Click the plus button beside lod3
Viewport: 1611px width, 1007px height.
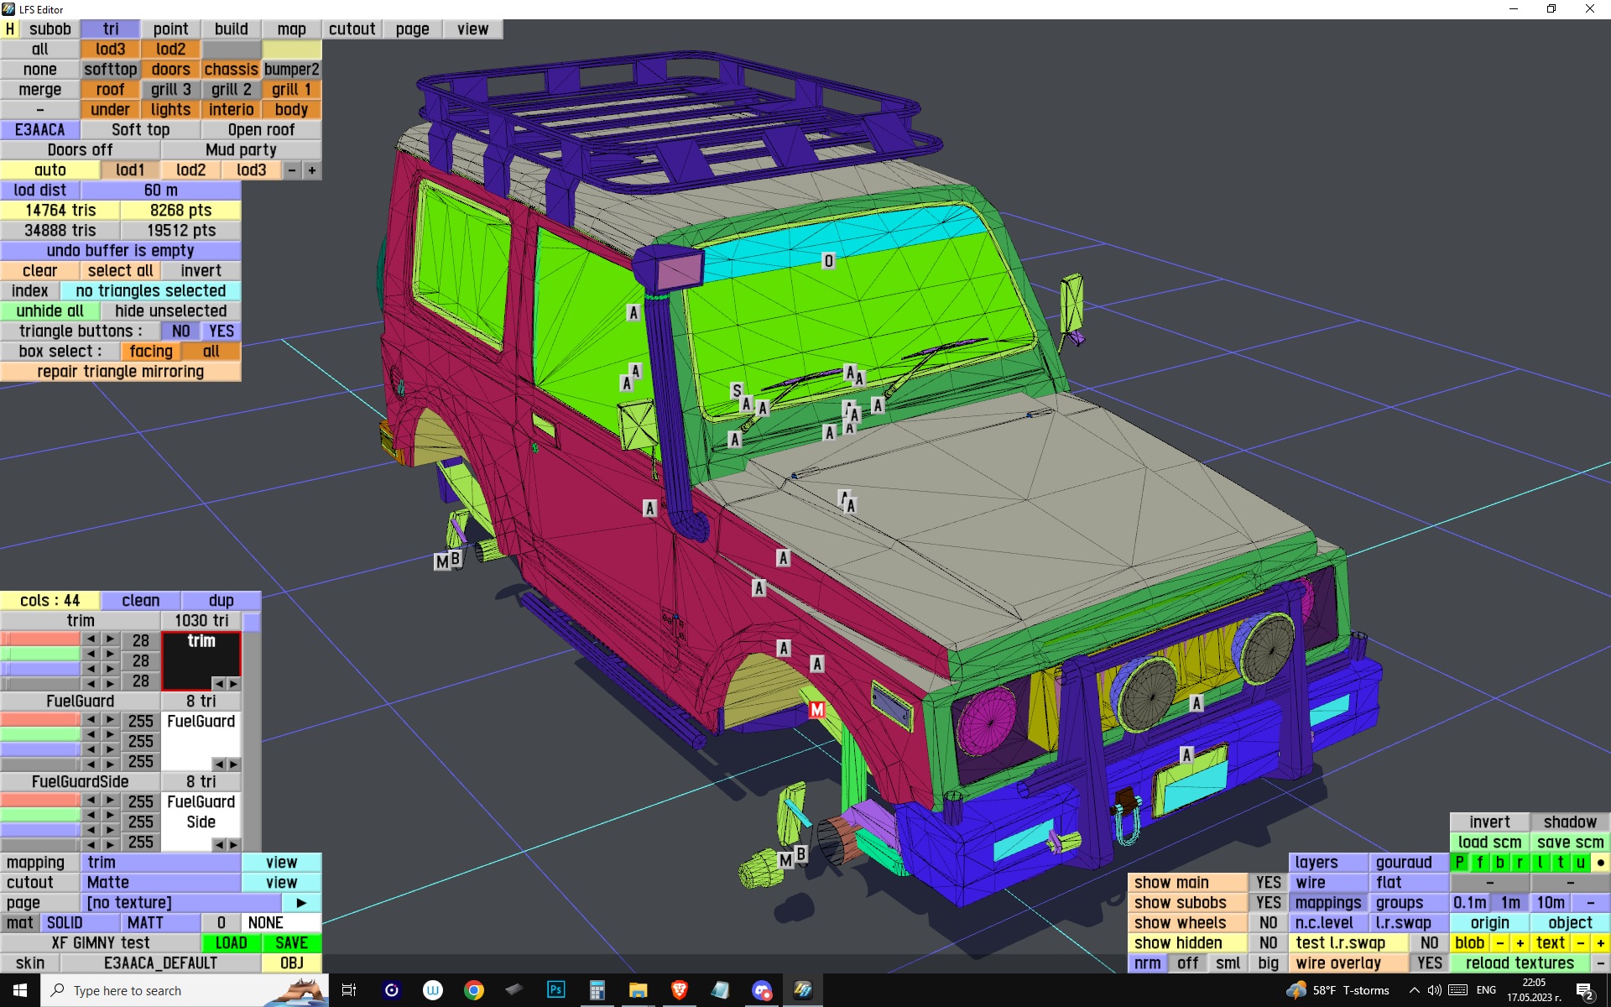click(x=312, y=170)
